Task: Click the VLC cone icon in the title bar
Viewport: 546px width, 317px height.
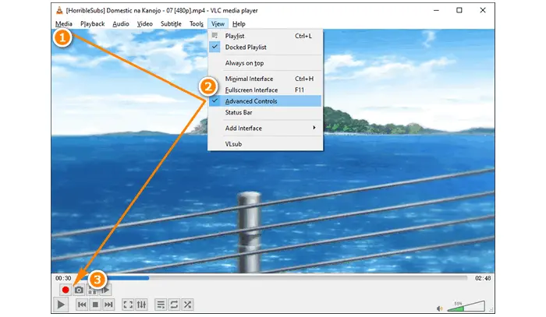Action: pos(59,10)
